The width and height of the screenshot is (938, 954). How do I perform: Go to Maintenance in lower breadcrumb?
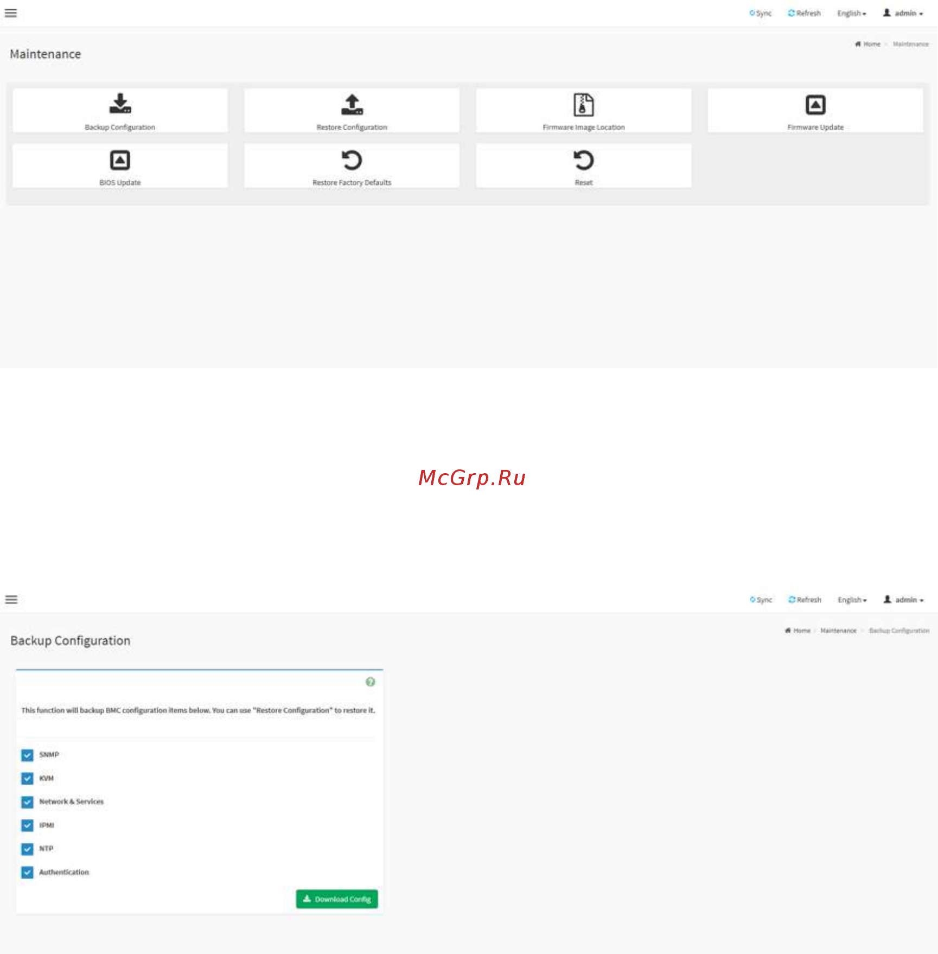838,631
